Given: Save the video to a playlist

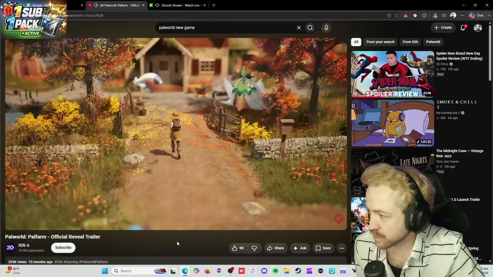Looking at the screenshot, I should click(323, 248).
